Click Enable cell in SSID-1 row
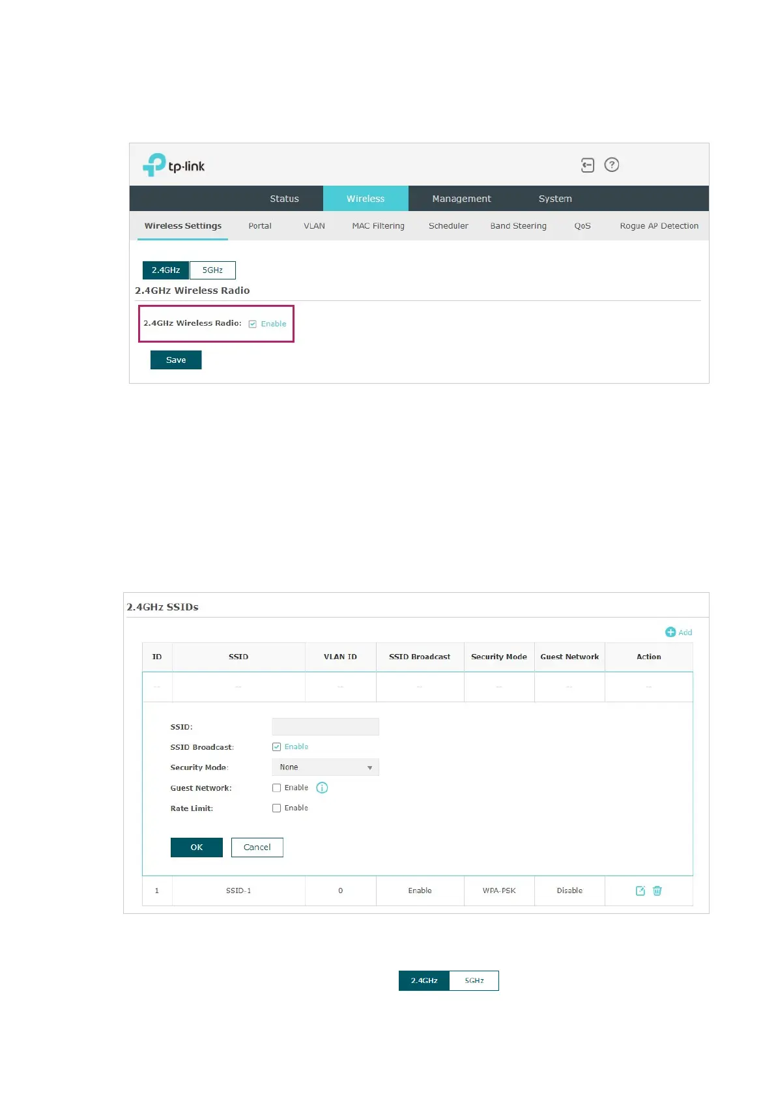Image resolution: width=776 pixels, height=1097 pixels. point(420,890)
